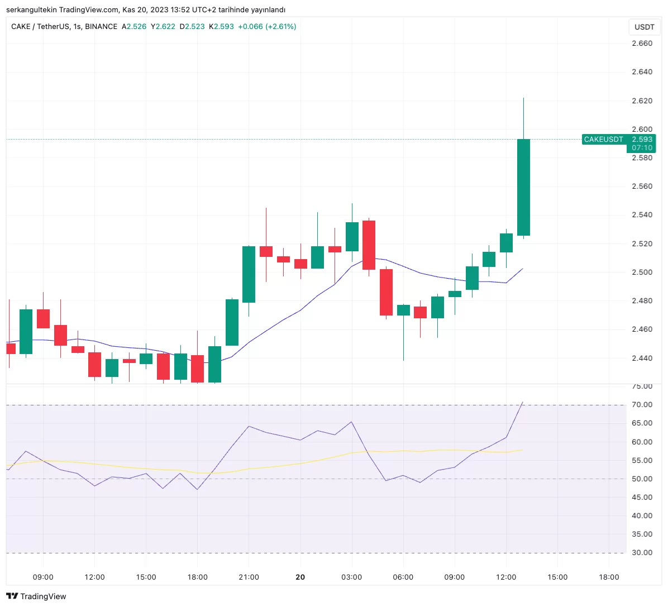668x607 pixels.
Task: Open the USDT currency selector
Action: (x=644, y=27)
